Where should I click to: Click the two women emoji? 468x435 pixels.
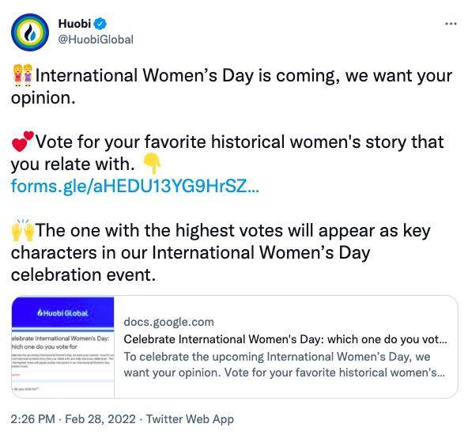23,75
